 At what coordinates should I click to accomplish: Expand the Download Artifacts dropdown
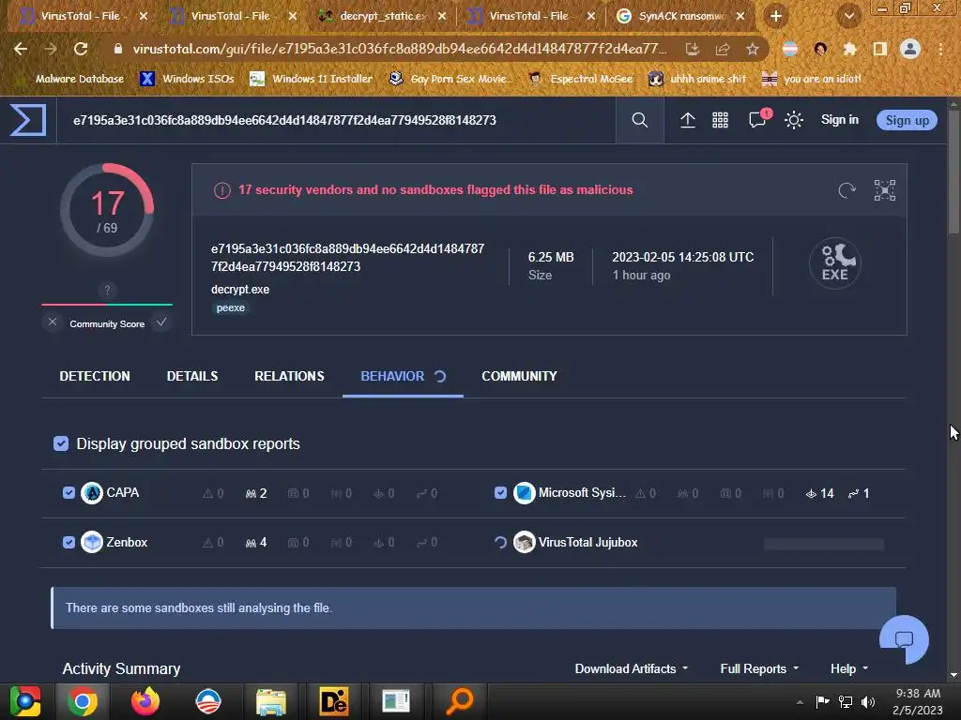(x=632, y=668)
